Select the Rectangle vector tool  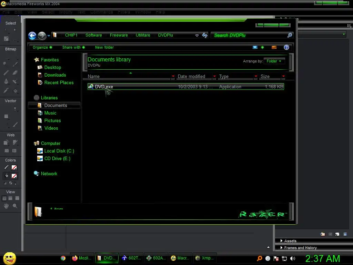6,116
